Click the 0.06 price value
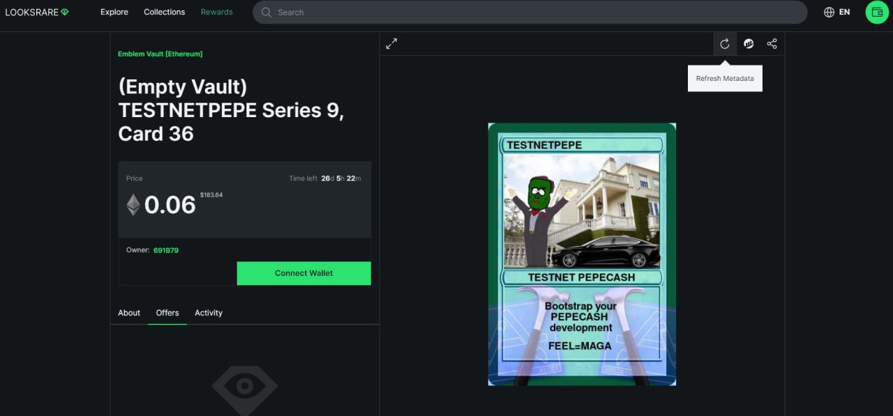 170,205
